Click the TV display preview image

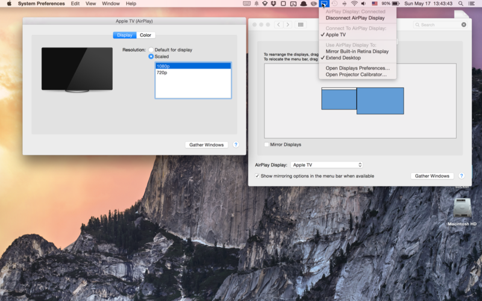(x=77, y=69)
